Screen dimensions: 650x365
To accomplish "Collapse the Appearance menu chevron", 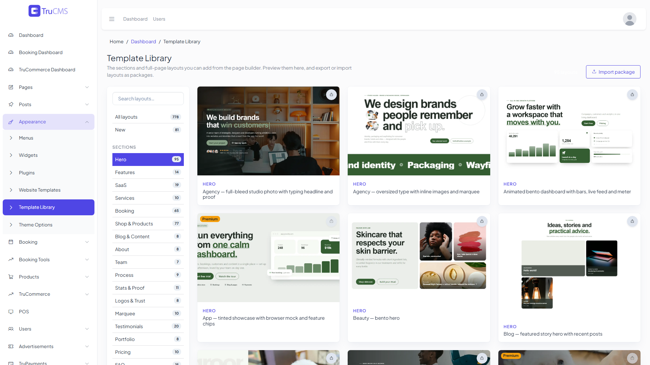I will (87, 122).
